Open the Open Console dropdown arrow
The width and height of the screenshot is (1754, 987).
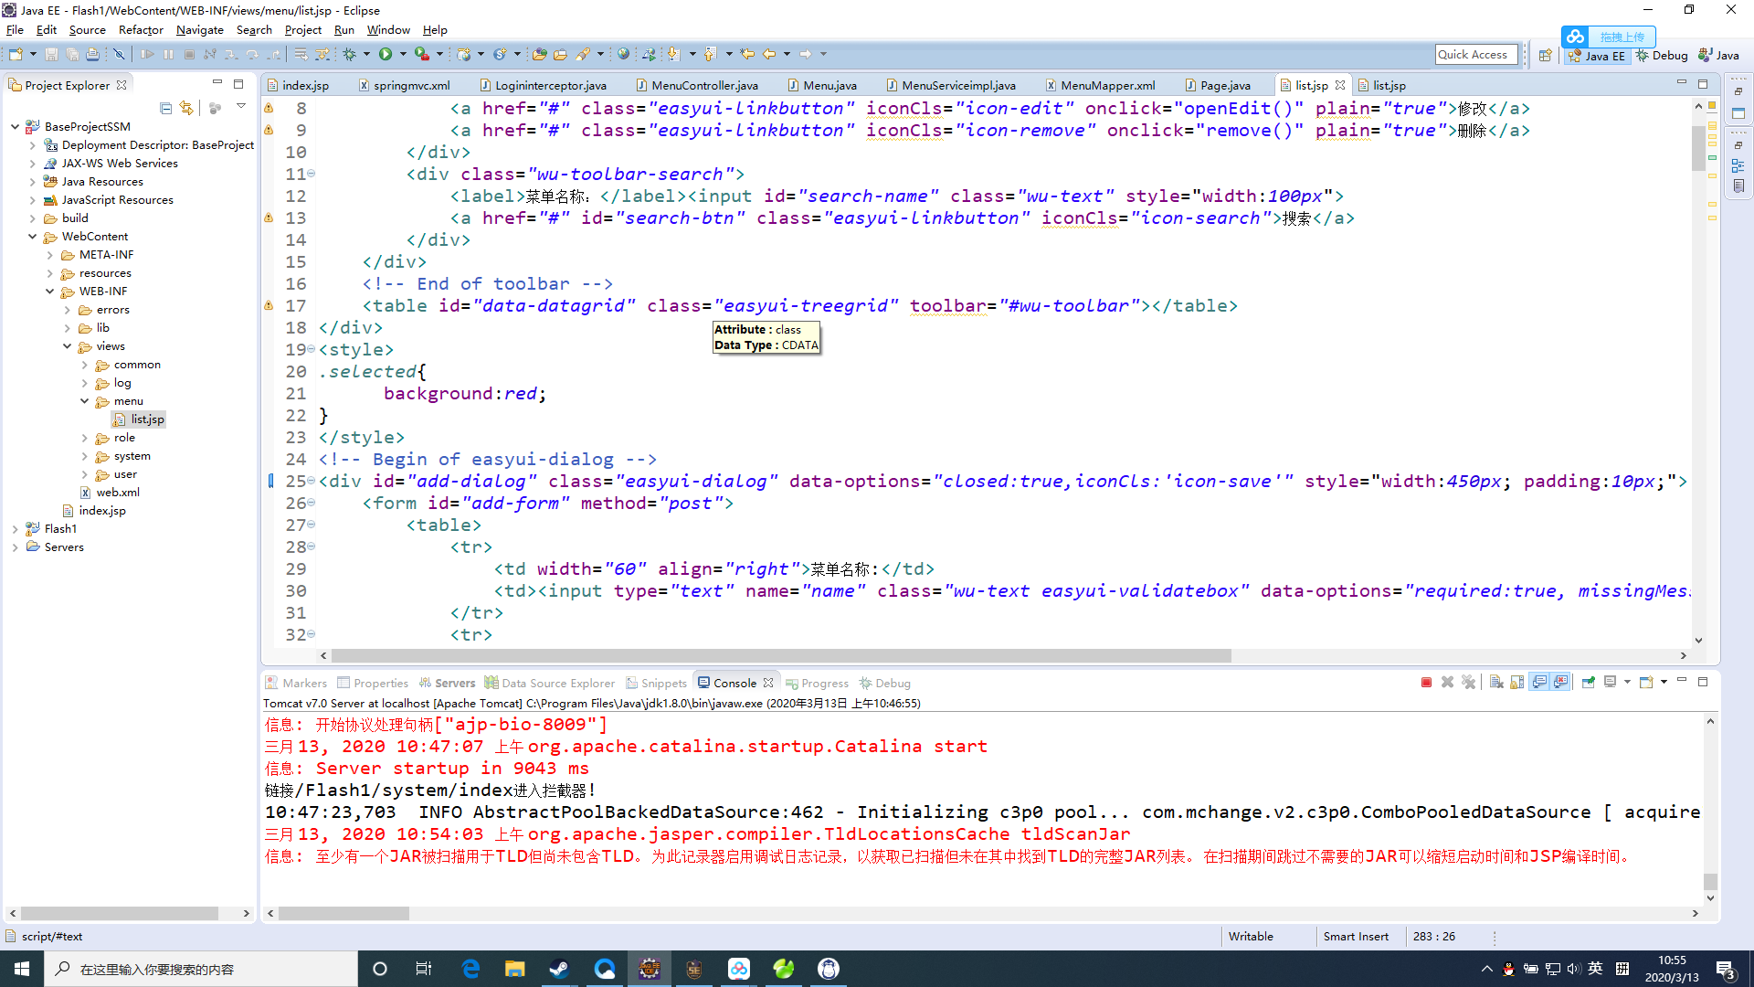point(1664,683)
